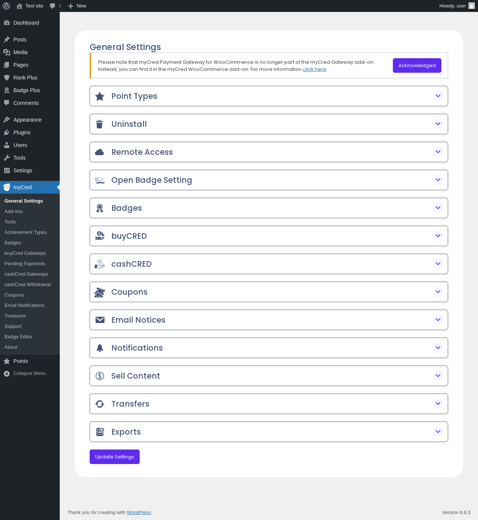This screenshot has height=520, width=478.
Task: Open the Add-ons submenu item
Action: pyautogui.click(x=13, y=212)
